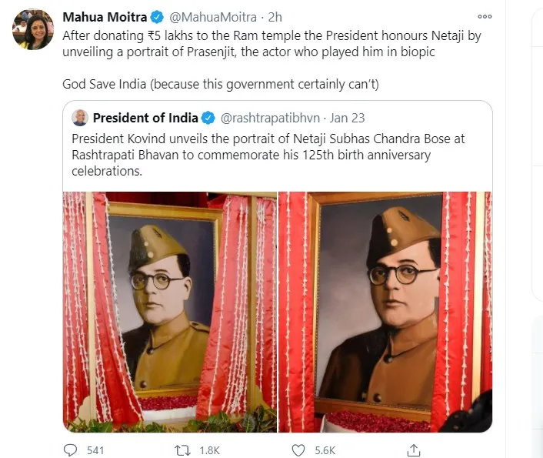
Task: Click the 1.8K retweet count
Action: (209, 450)
